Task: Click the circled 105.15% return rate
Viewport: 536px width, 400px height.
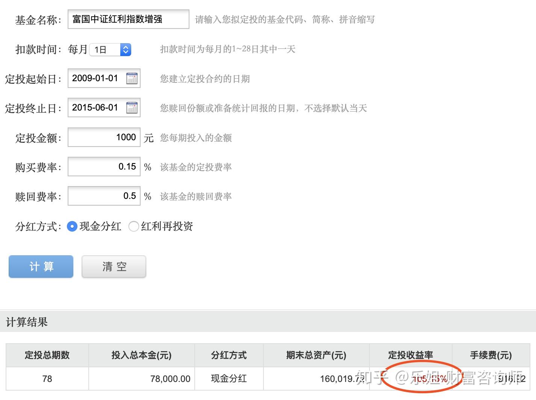Action: pyautogui.click(x=430, y=379)
